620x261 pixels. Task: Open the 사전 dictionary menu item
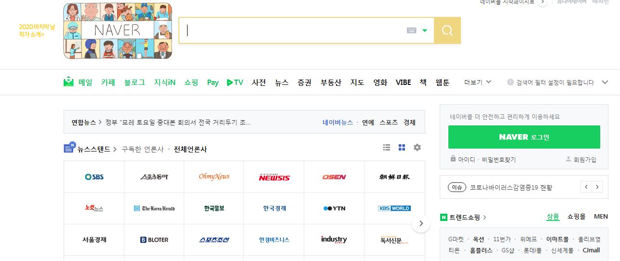click(259, 82)
